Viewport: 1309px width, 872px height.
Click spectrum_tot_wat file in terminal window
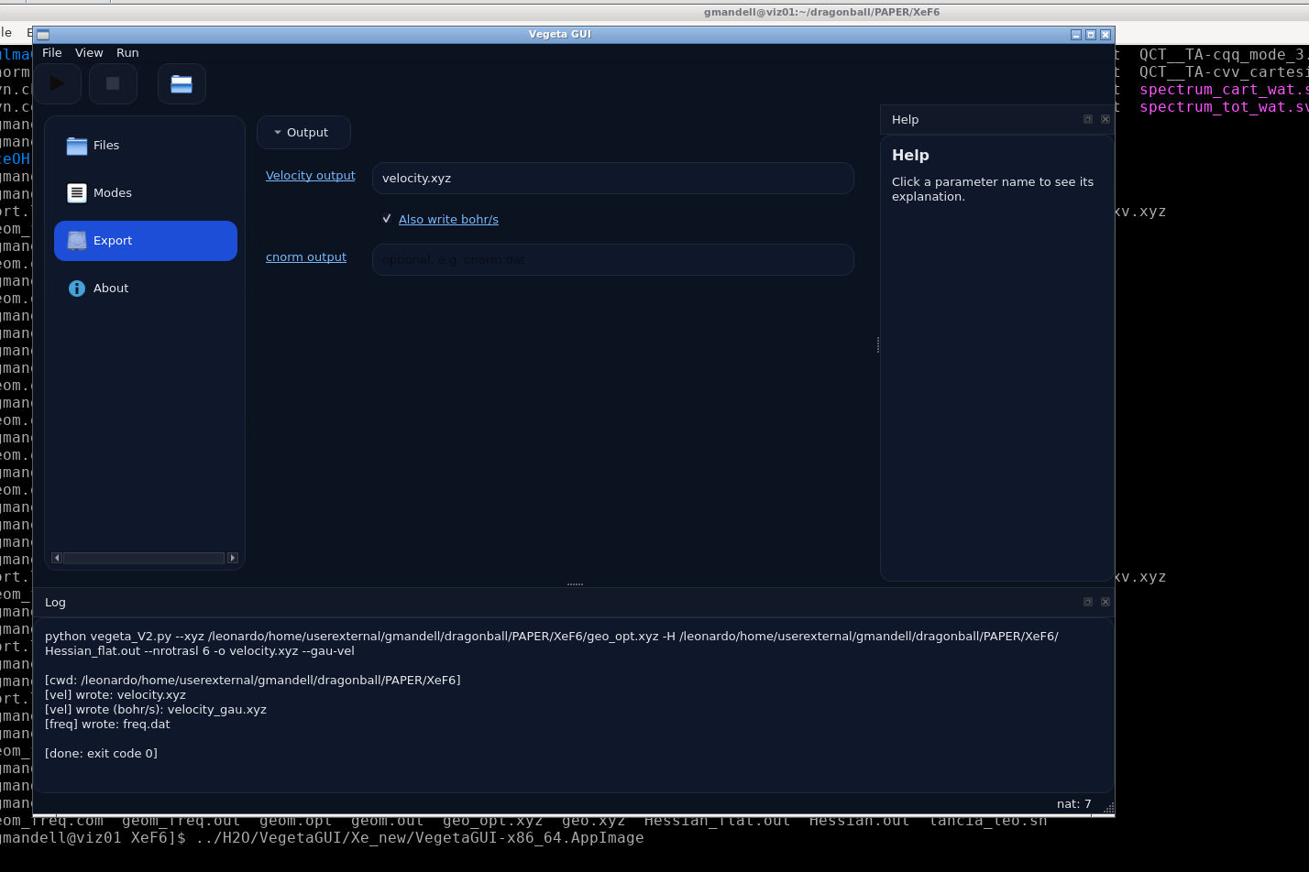(1224, 107)
